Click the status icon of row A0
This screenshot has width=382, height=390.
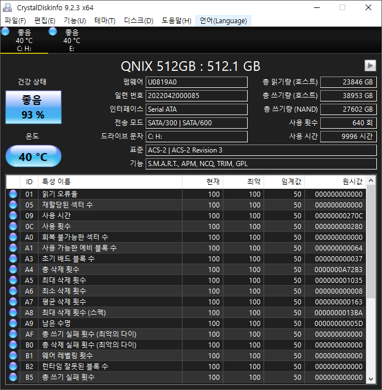click(13, 238)
